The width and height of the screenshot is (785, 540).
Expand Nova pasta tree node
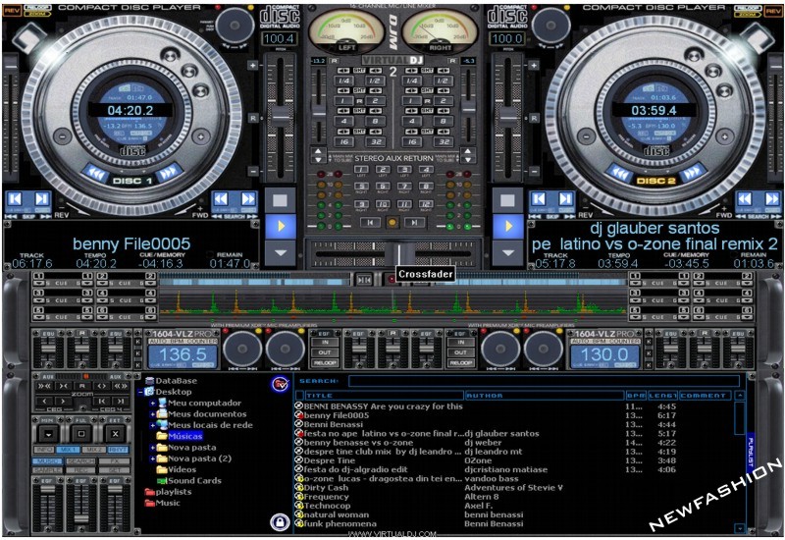tap(152, 448)
